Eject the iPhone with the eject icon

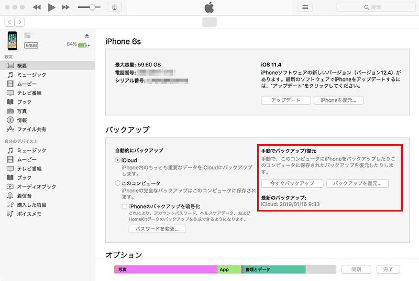tap(87, 36)
